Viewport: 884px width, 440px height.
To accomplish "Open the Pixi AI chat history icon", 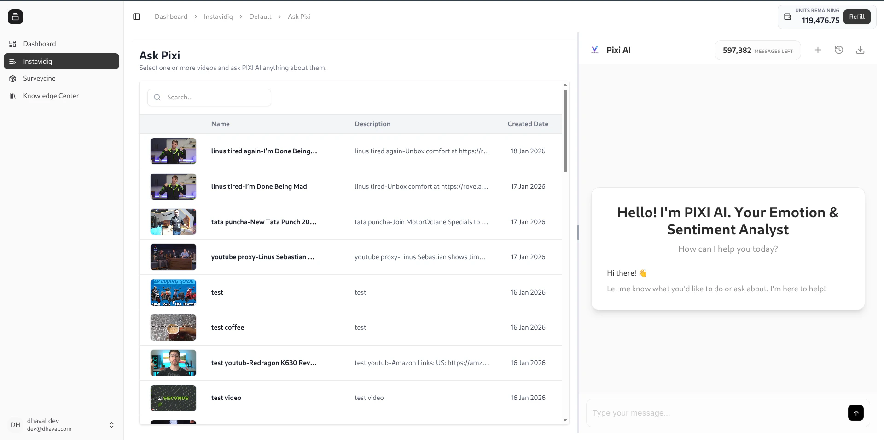I will (x=839, y=50).
